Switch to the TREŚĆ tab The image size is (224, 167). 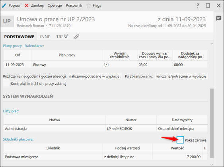pyautogui.click(x=62, y=37)
